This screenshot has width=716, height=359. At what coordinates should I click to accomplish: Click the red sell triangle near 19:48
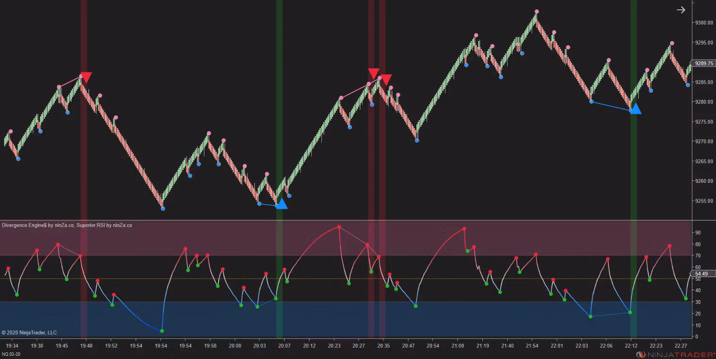[x=86, y=78]
